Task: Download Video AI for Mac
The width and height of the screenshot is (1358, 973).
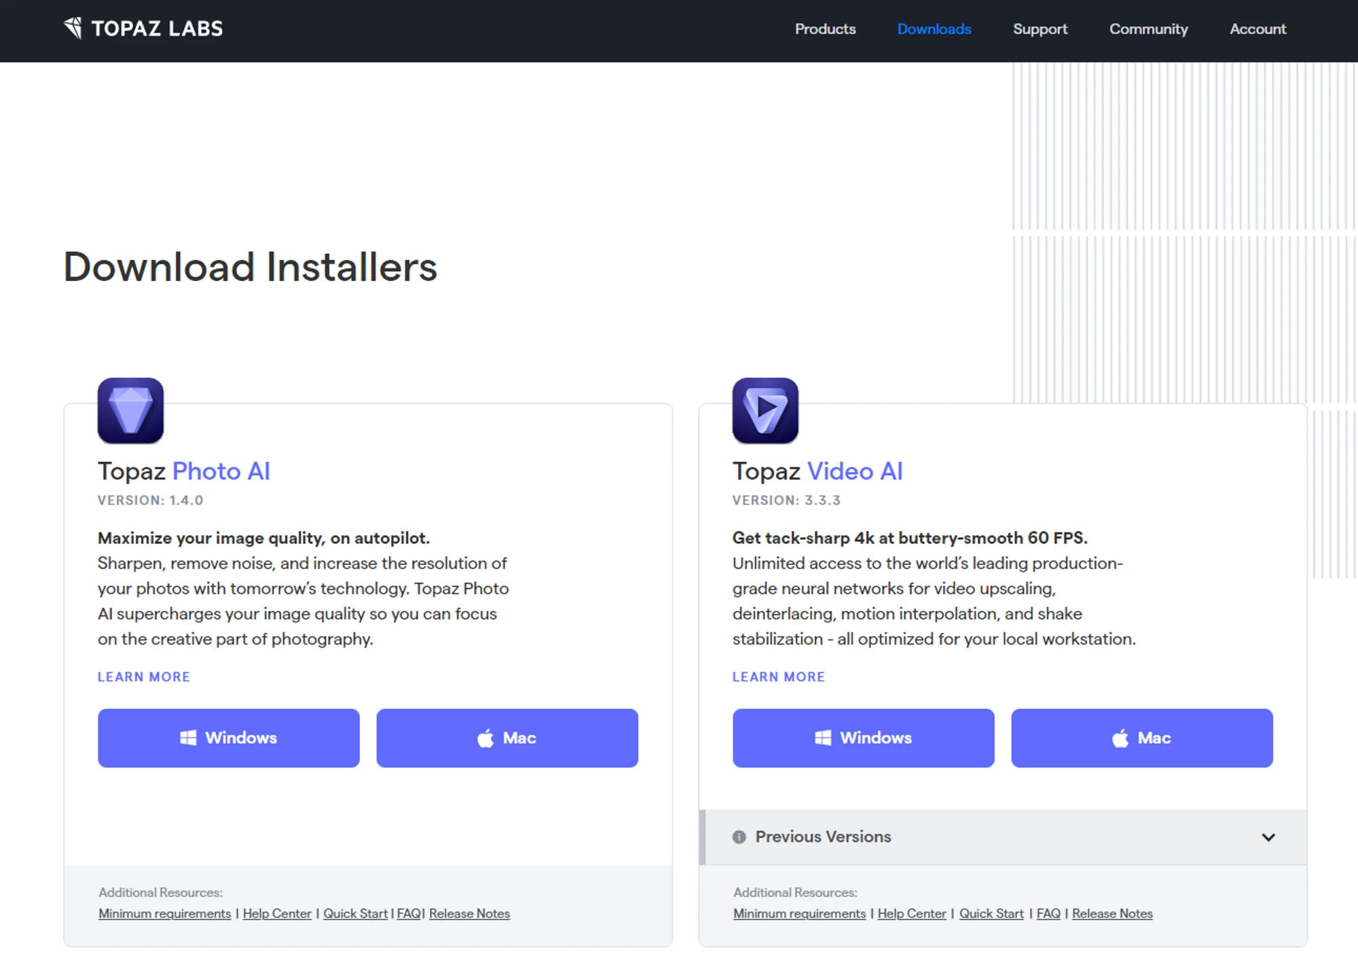Action: (x=1141, y=738)
